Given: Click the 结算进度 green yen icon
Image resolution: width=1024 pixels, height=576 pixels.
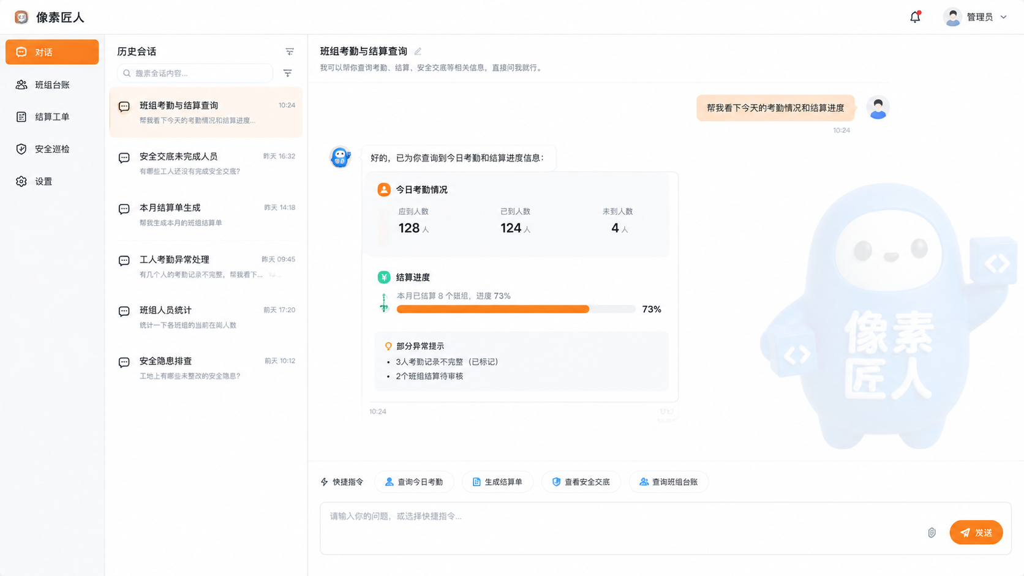Looking at the screenshot, I should coord(384,277).
